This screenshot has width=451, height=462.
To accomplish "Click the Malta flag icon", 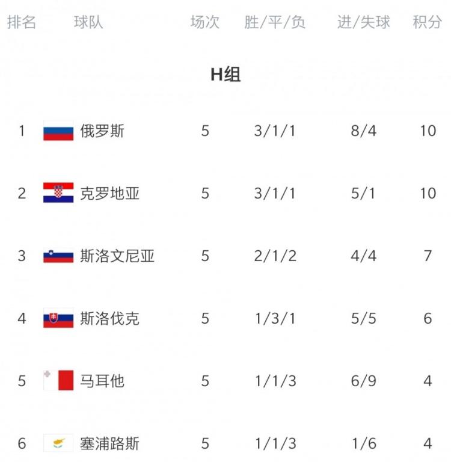I will click(58, 381).
